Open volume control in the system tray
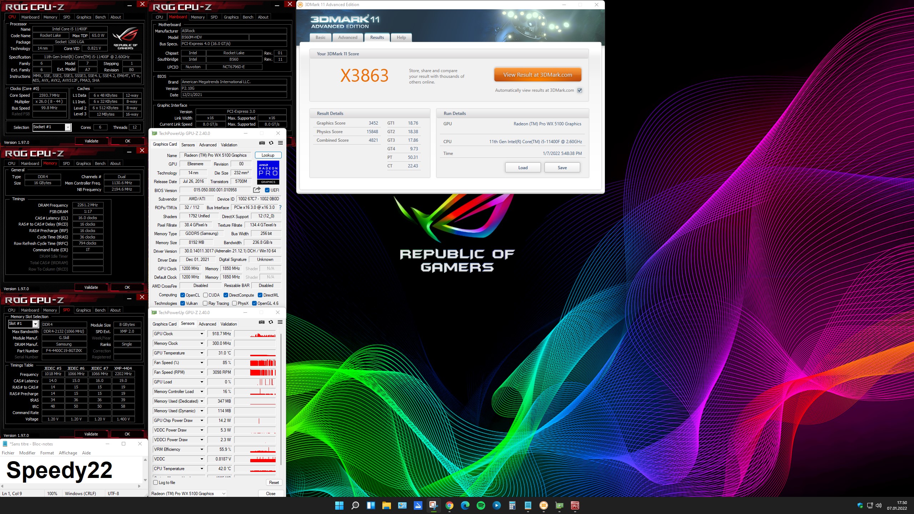Image resolution: width=914 pixels, height=514 pixels. point(879,505)
